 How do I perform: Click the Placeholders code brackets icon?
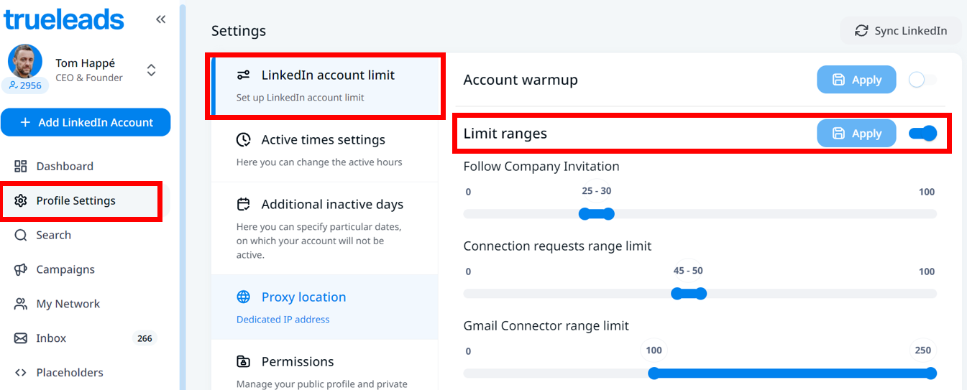(21, 373)
